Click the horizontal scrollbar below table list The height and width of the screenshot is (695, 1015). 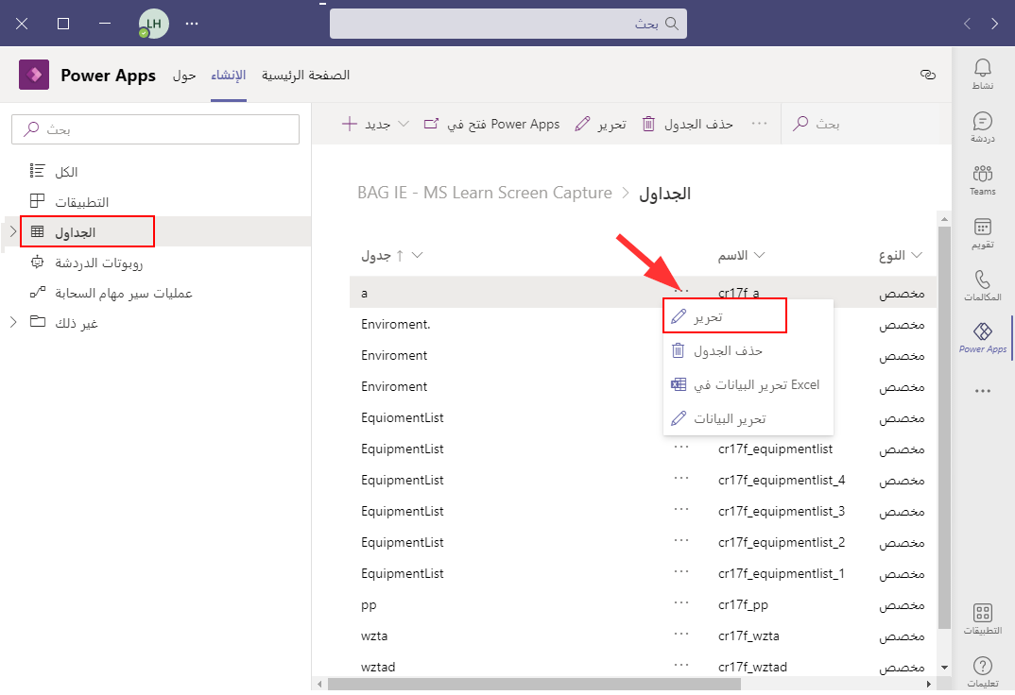click(535, 684)
